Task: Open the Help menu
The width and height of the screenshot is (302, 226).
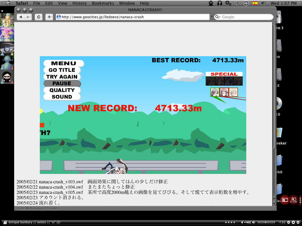Action: (144, 3)
